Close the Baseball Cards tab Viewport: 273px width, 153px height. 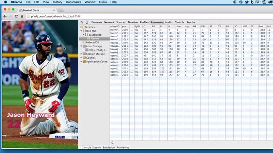[x=54, y=10]
